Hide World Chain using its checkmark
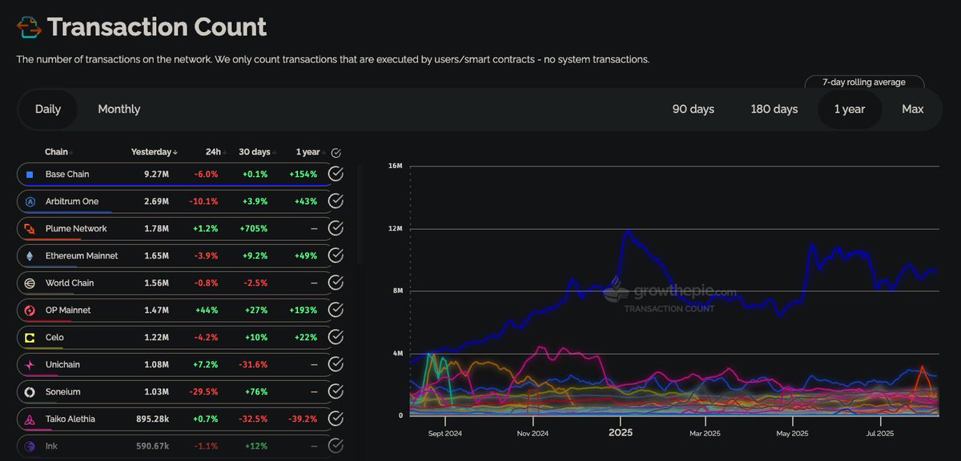This screenshot has height=461, width=961. point(336,283)
